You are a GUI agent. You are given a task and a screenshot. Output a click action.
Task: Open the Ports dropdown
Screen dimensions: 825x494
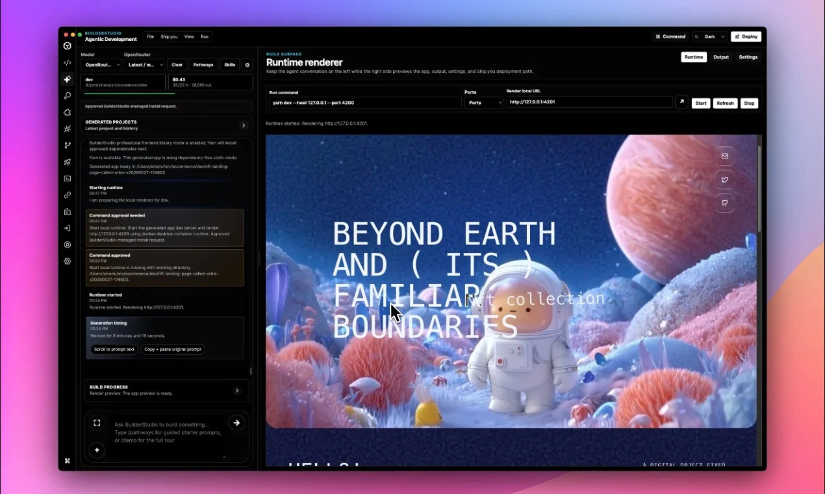pos(483,103)
